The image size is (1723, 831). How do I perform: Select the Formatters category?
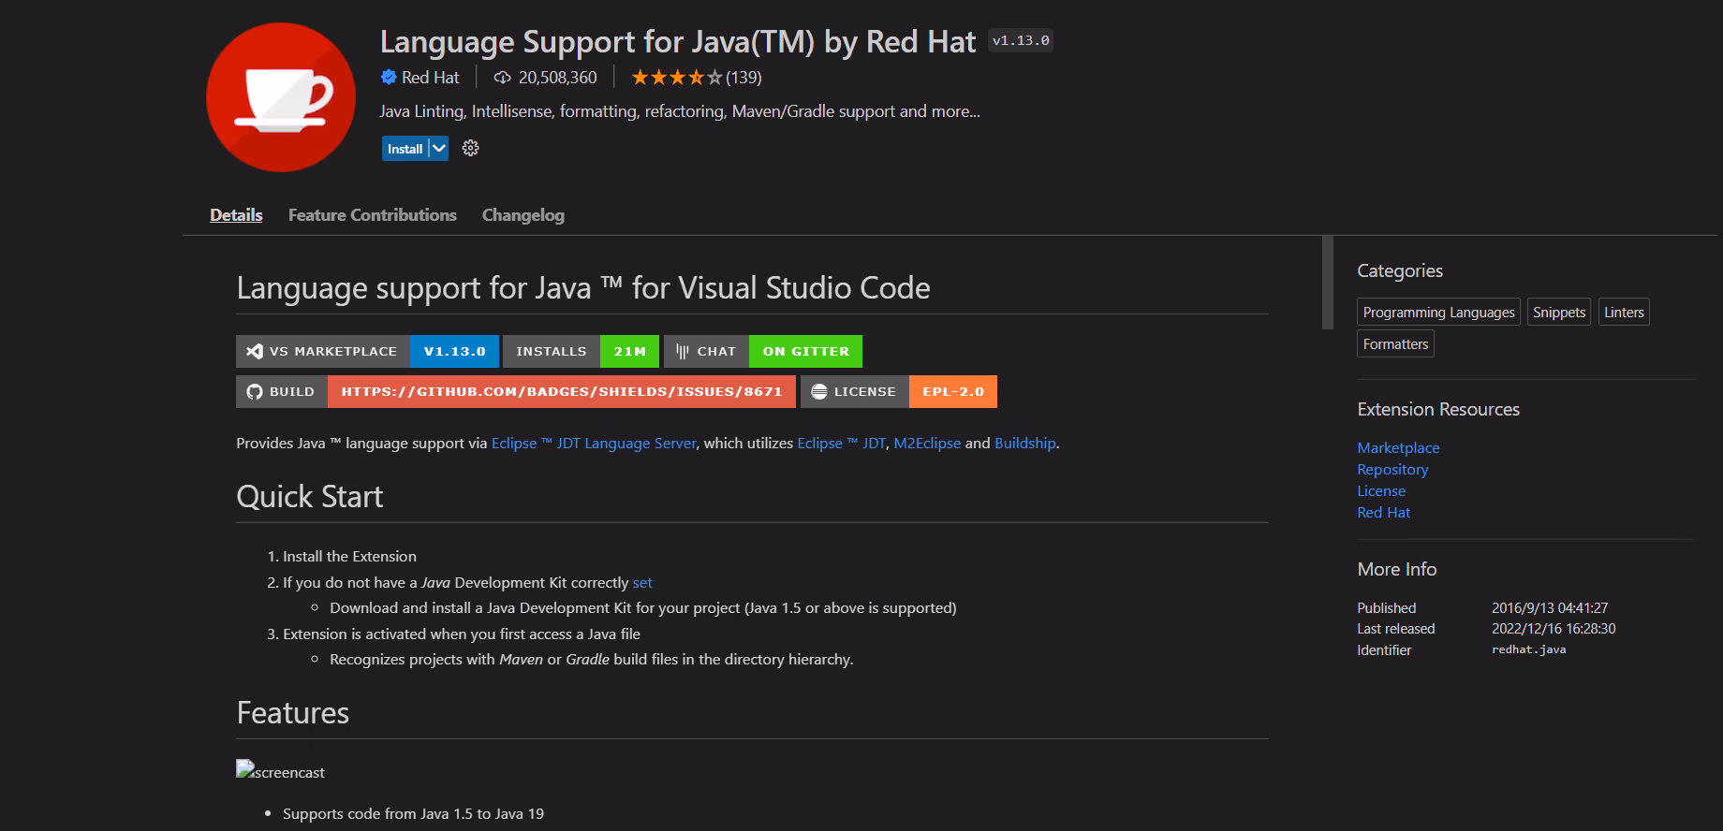coord(1395,344)
